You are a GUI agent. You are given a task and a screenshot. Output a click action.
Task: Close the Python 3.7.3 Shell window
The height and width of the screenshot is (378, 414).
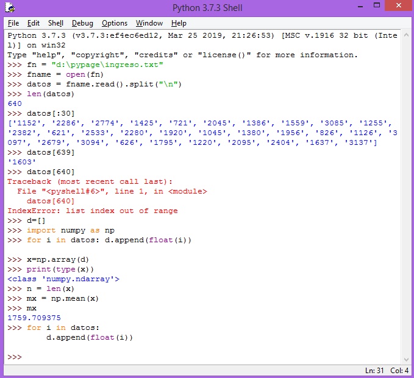tap(398, 5)
